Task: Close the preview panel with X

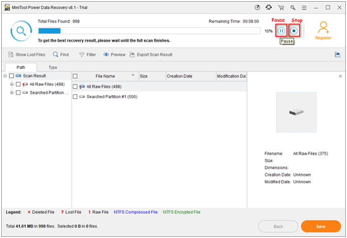Action: coord(340,76)
